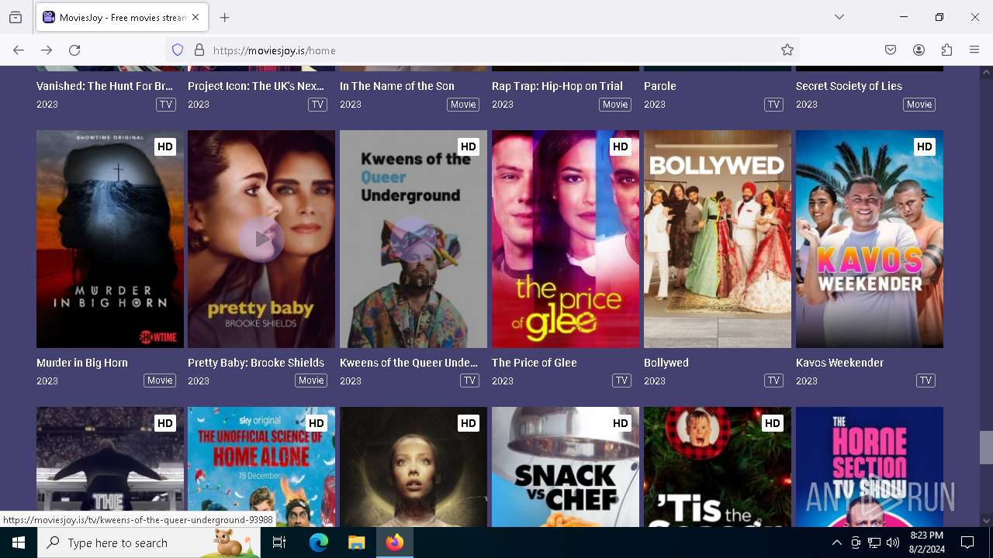
Task: Bookmark this page with the star icon
Action: [787, 50]
